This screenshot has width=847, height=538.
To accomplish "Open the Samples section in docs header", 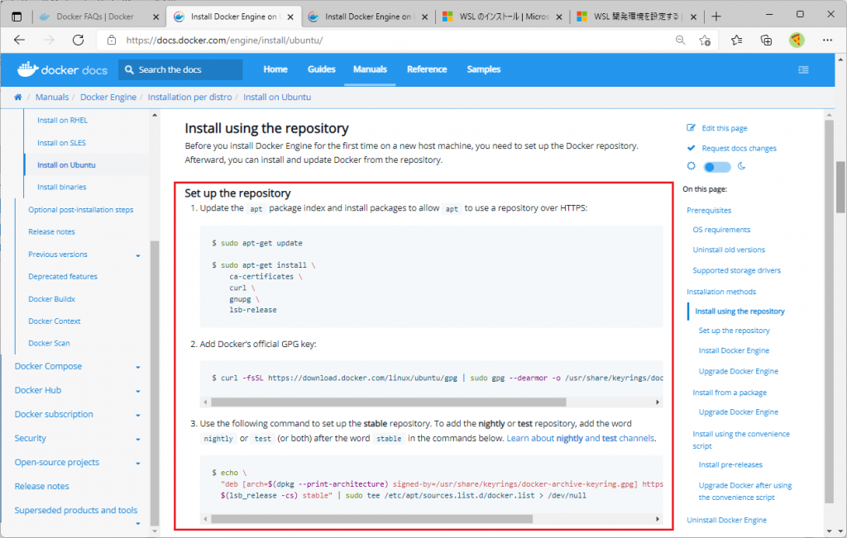I will [483, 69].
